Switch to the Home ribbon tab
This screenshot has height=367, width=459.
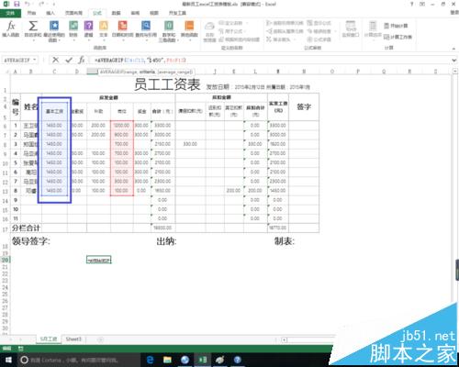coord(31,13)
